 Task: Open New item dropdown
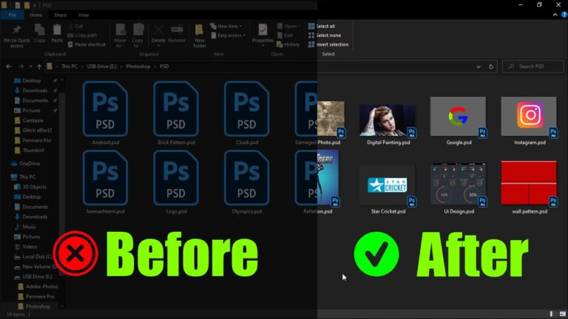(x=226, y=26)
